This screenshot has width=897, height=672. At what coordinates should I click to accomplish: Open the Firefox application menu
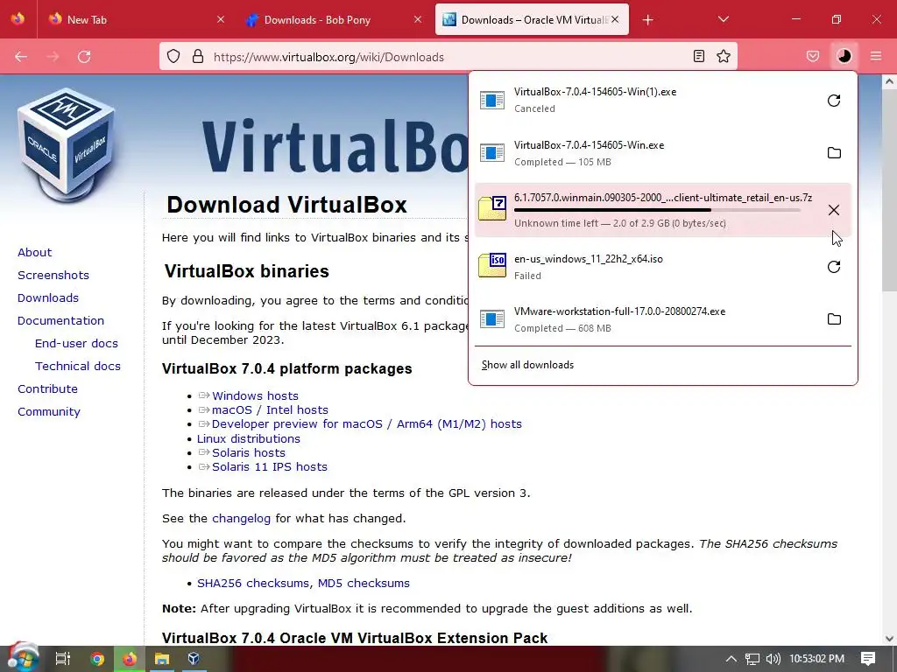click(x=875, y=56)
